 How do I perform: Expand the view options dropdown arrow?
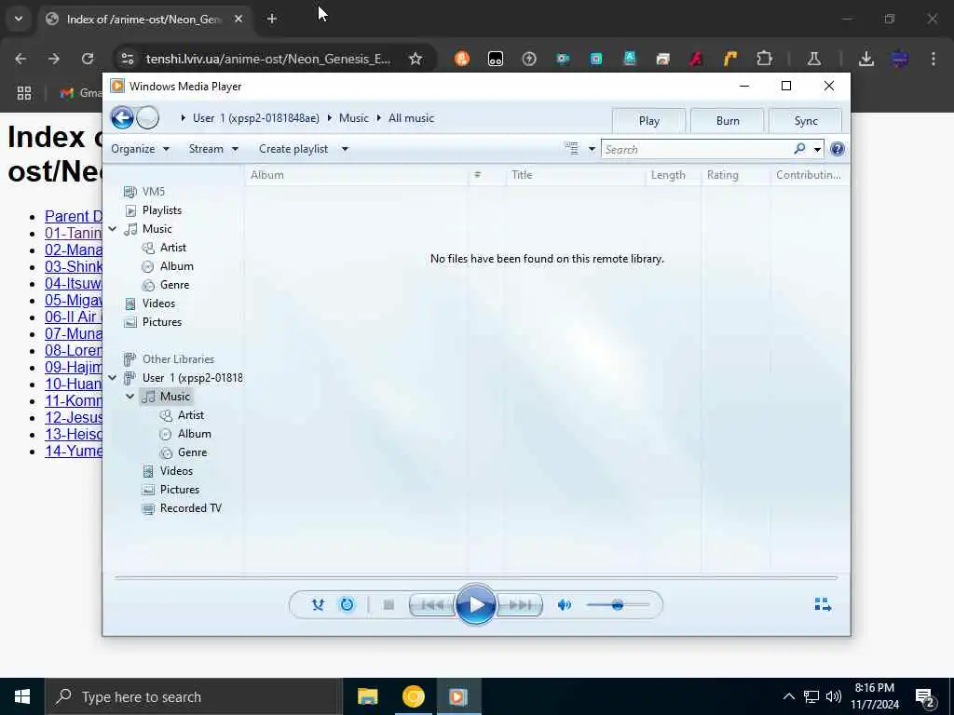click(x=592, y=149)
